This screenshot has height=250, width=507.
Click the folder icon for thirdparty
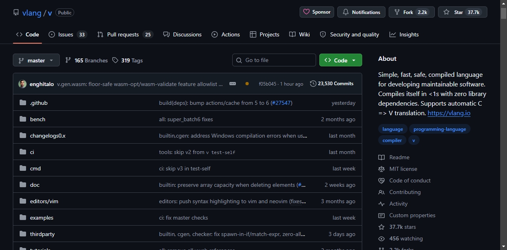coord(23,234)
